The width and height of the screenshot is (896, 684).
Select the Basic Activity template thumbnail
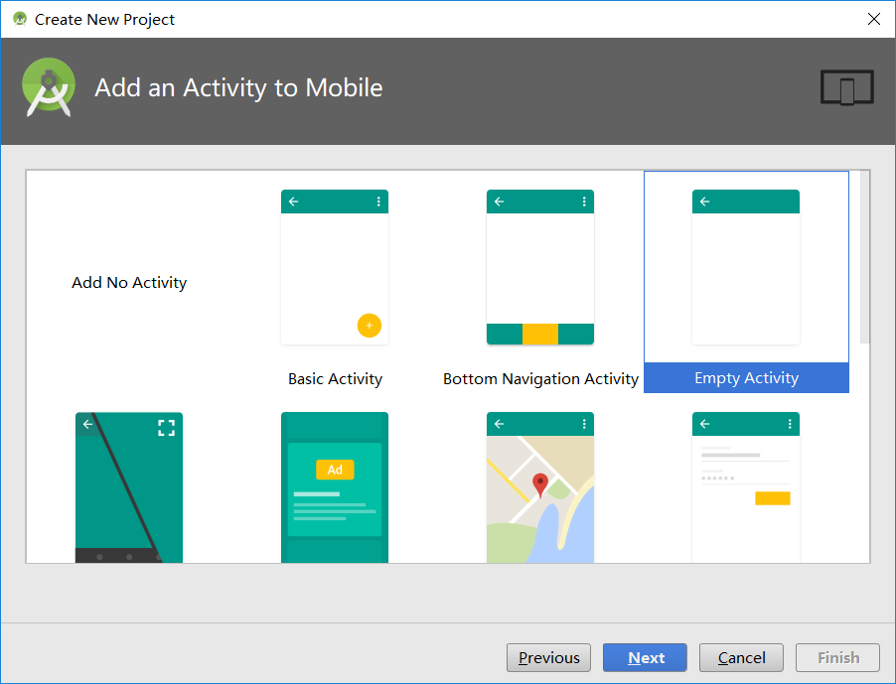[x=335, y=266]
